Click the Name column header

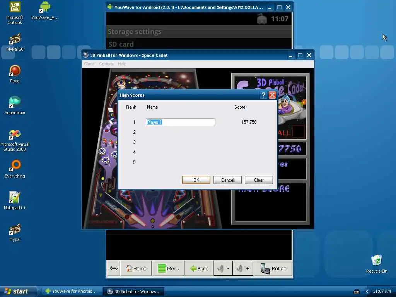[x=152, y=107]
